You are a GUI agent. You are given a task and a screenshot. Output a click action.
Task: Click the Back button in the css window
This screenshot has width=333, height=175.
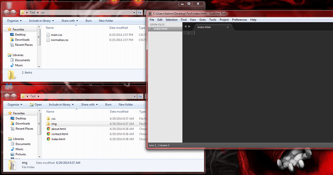(x=6, y=13)
